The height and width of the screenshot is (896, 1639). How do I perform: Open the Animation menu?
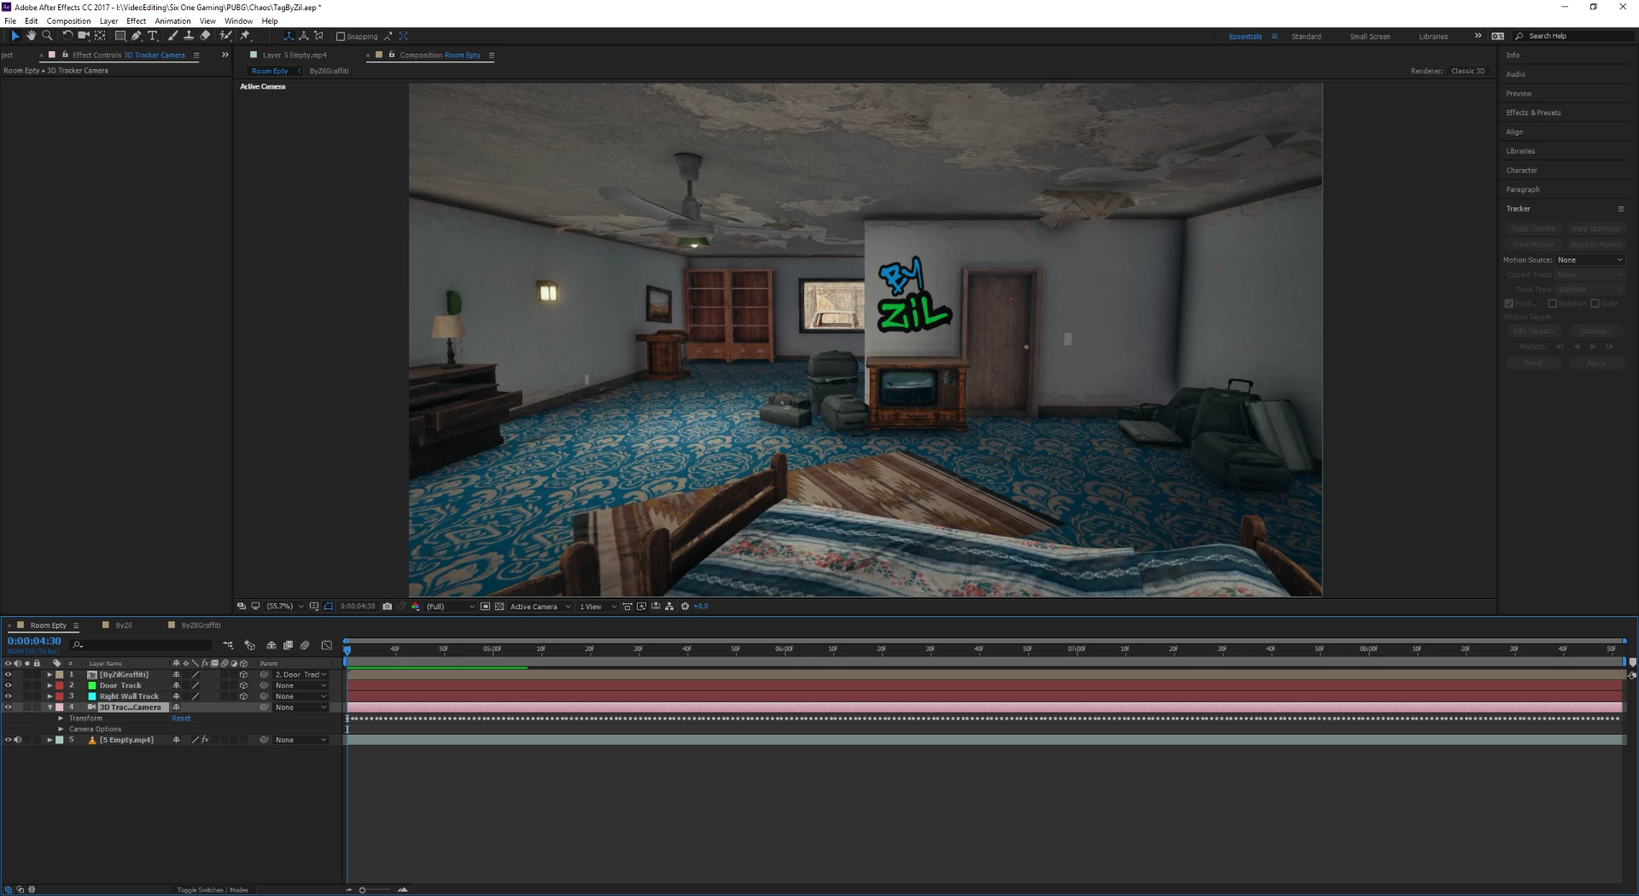pyautogui.click(x=172, y=21)
